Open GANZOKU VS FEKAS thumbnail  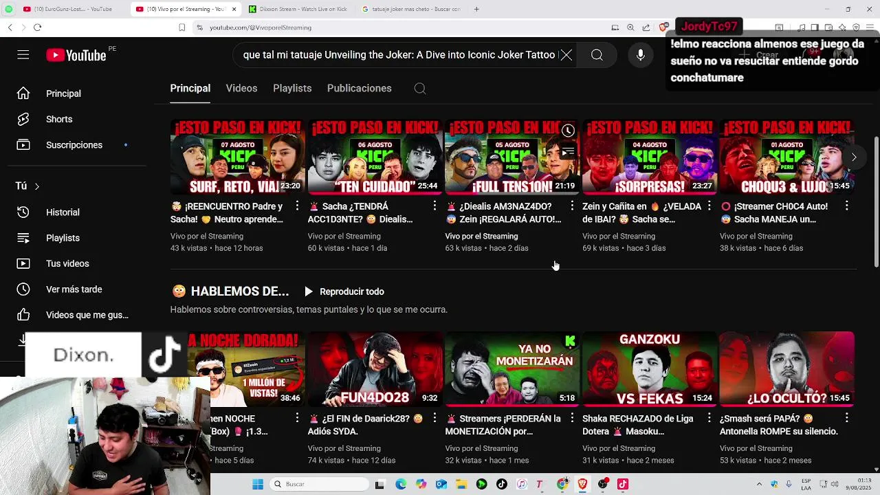tap(650, 369)
